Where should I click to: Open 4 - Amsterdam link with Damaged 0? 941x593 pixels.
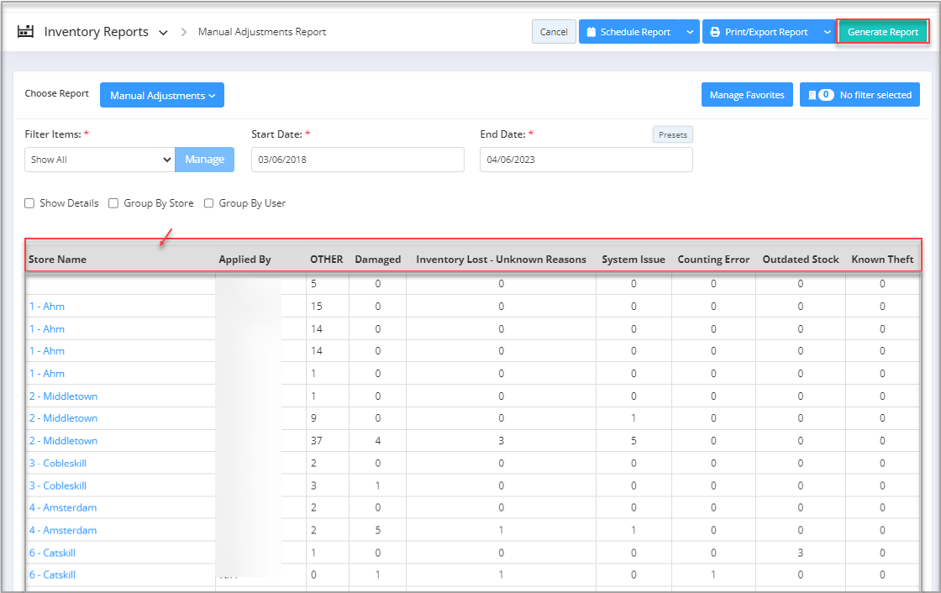pos(63,508)
